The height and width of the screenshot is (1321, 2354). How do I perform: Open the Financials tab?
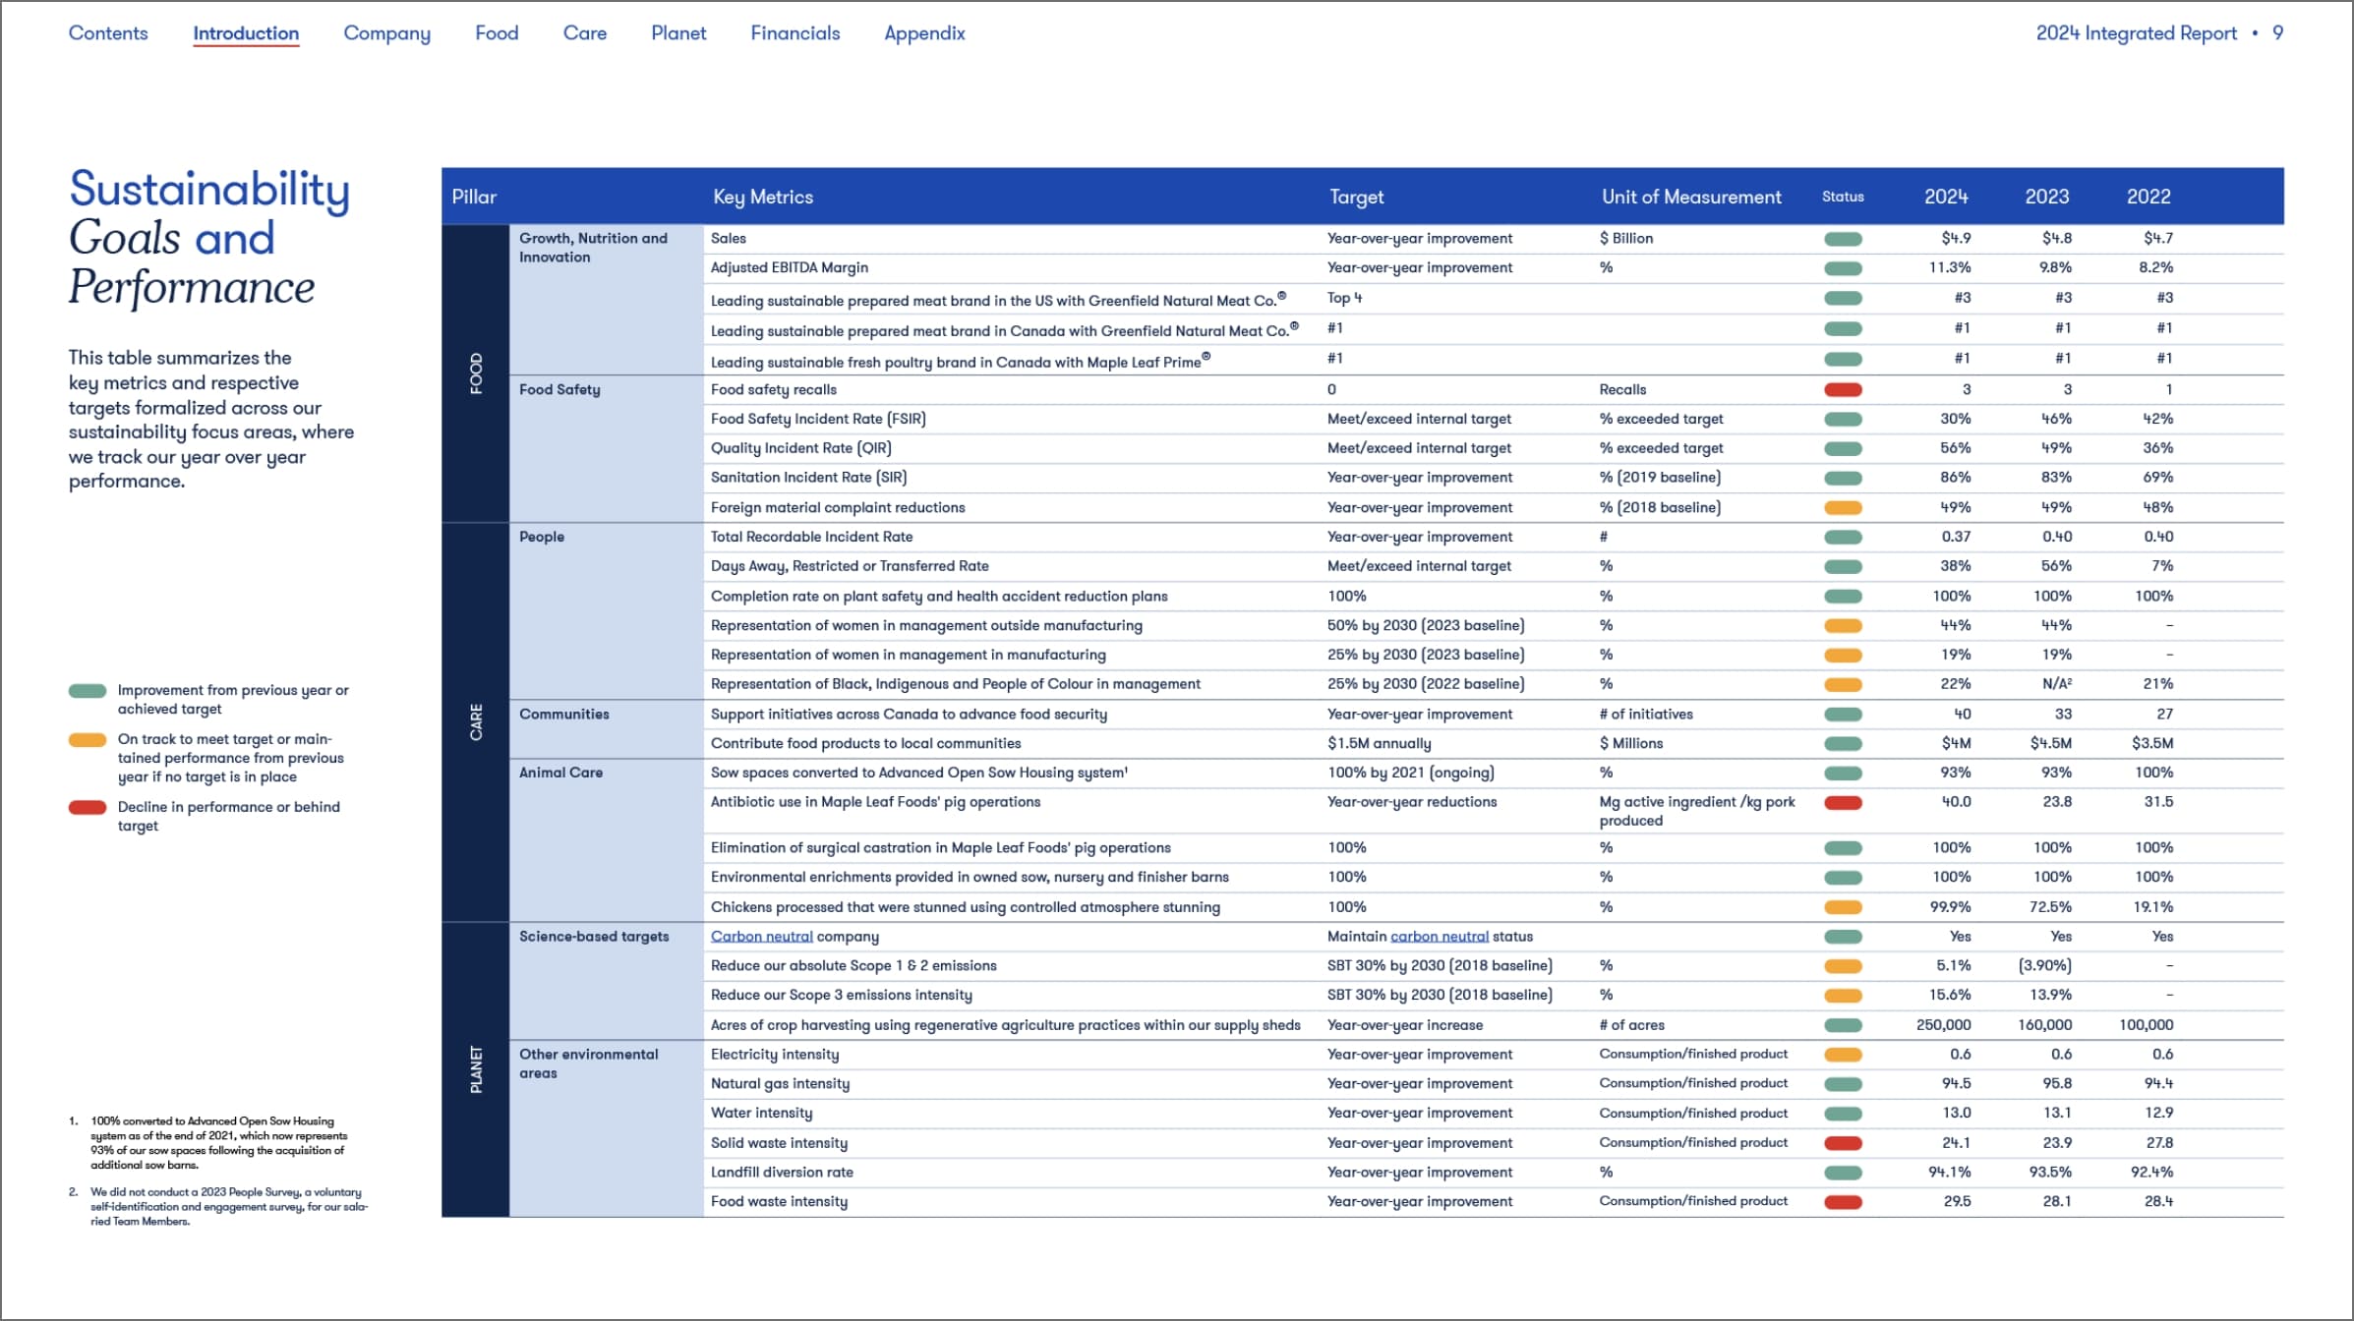point(794,32)
